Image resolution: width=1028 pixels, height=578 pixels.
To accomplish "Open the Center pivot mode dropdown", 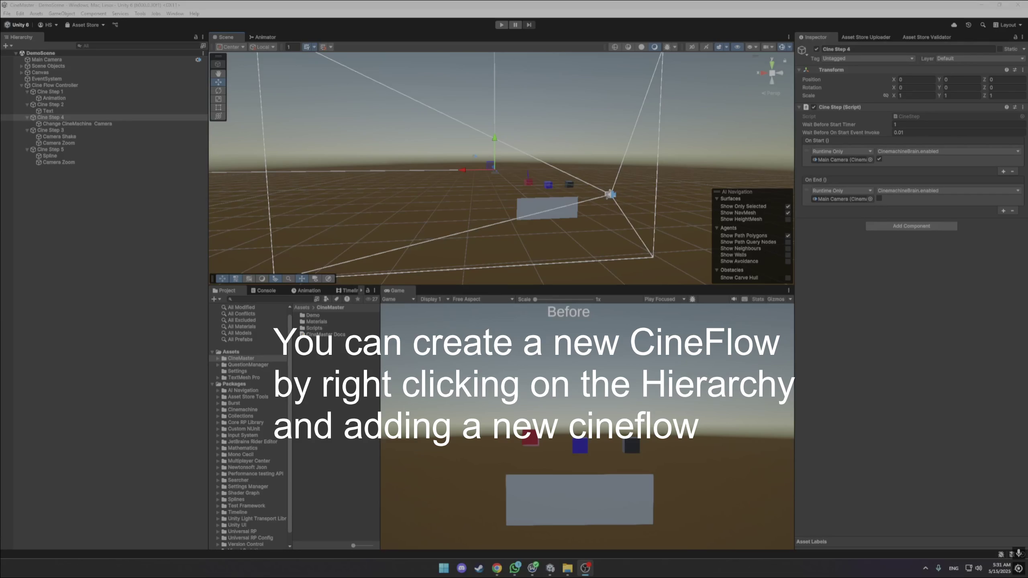I will [231, 47].
